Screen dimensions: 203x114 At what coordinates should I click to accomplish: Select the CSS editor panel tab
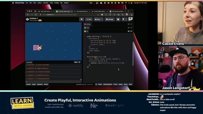point(87,28)
